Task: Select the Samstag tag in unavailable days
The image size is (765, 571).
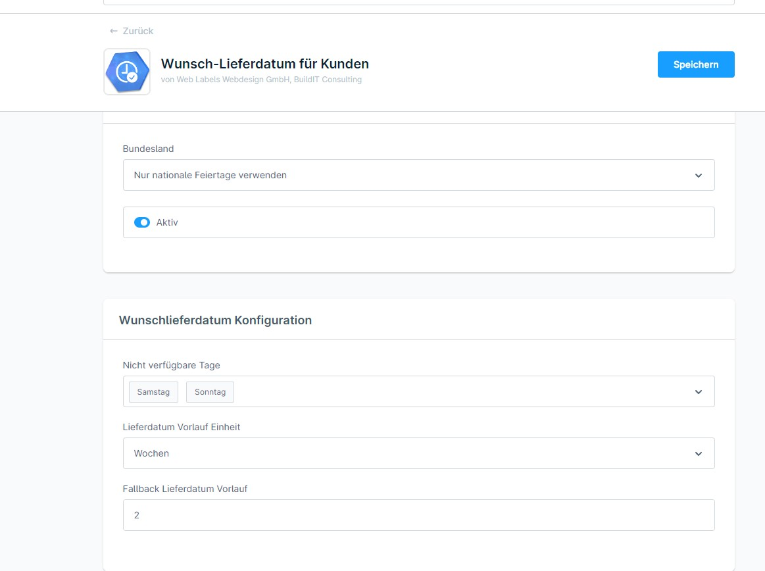Action: pos(153,391)
